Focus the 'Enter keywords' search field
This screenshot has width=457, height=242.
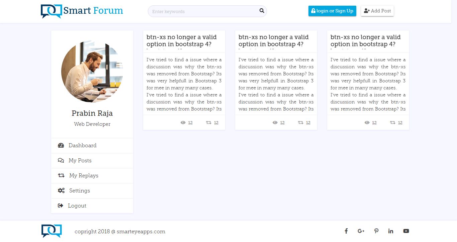(x=207, y=11)
